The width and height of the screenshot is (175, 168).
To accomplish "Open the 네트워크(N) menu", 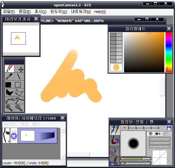I will coord(81,12).
